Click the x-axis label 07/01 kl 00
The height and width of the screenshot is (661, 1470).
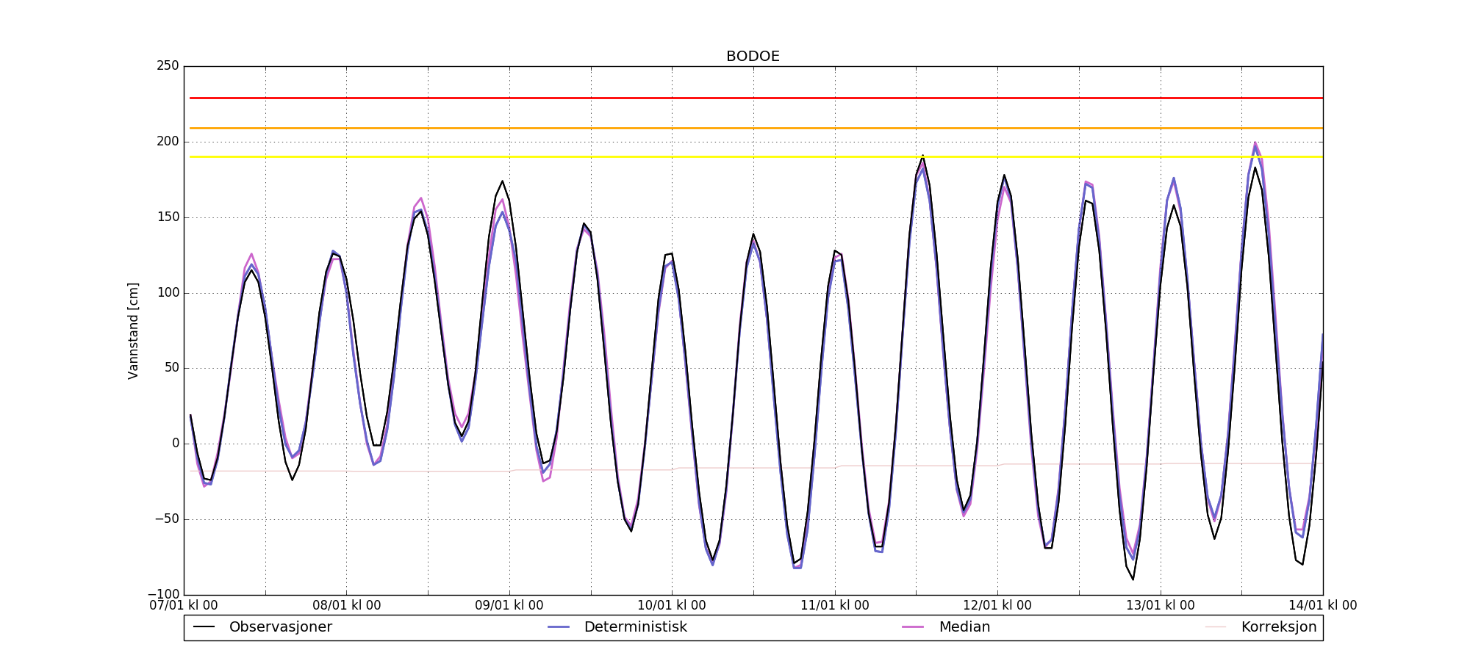(x=184, y=606)
